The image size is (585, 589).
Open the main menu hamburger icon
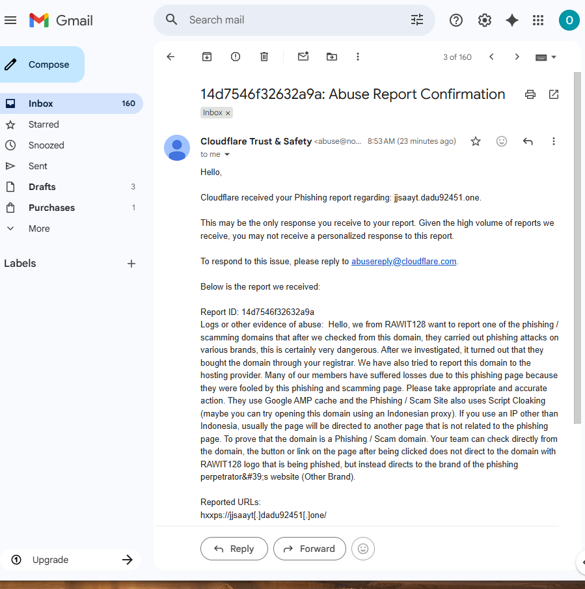point(10,20)
